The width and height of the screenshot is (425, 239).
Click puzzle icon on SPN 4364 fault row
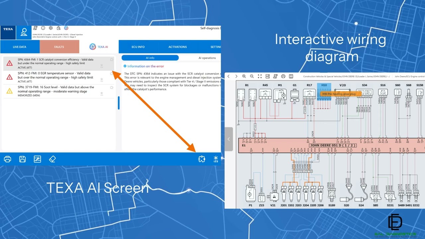click(x=112, y=60)
